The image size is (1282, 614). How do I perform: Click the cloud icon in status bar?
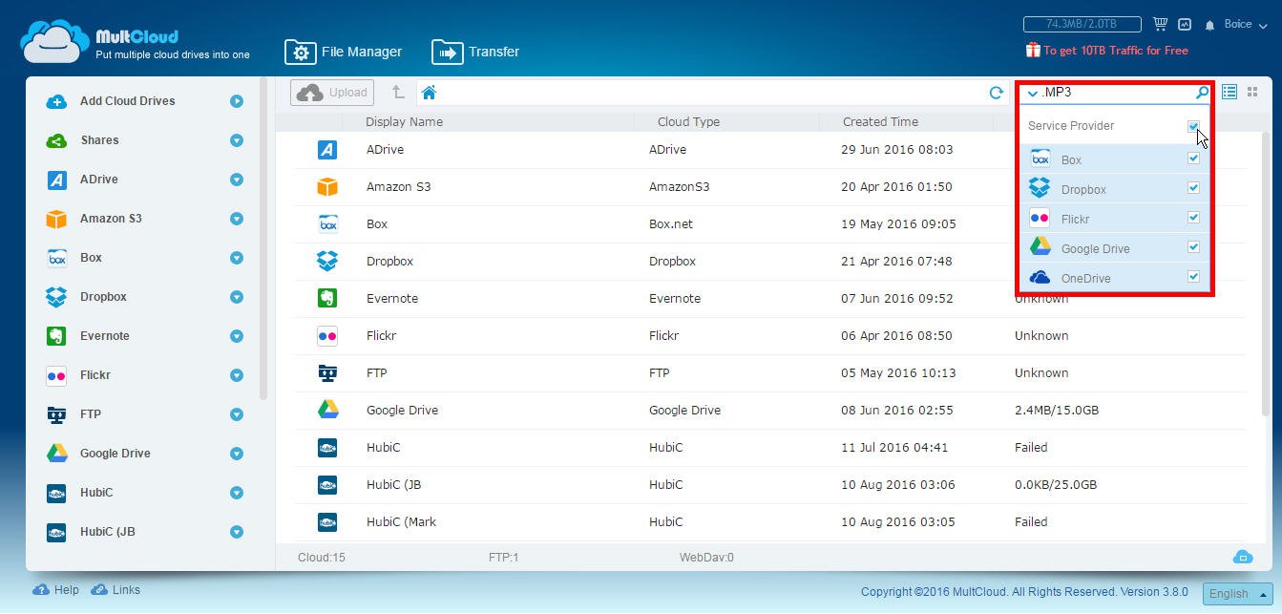(1242, 557)
